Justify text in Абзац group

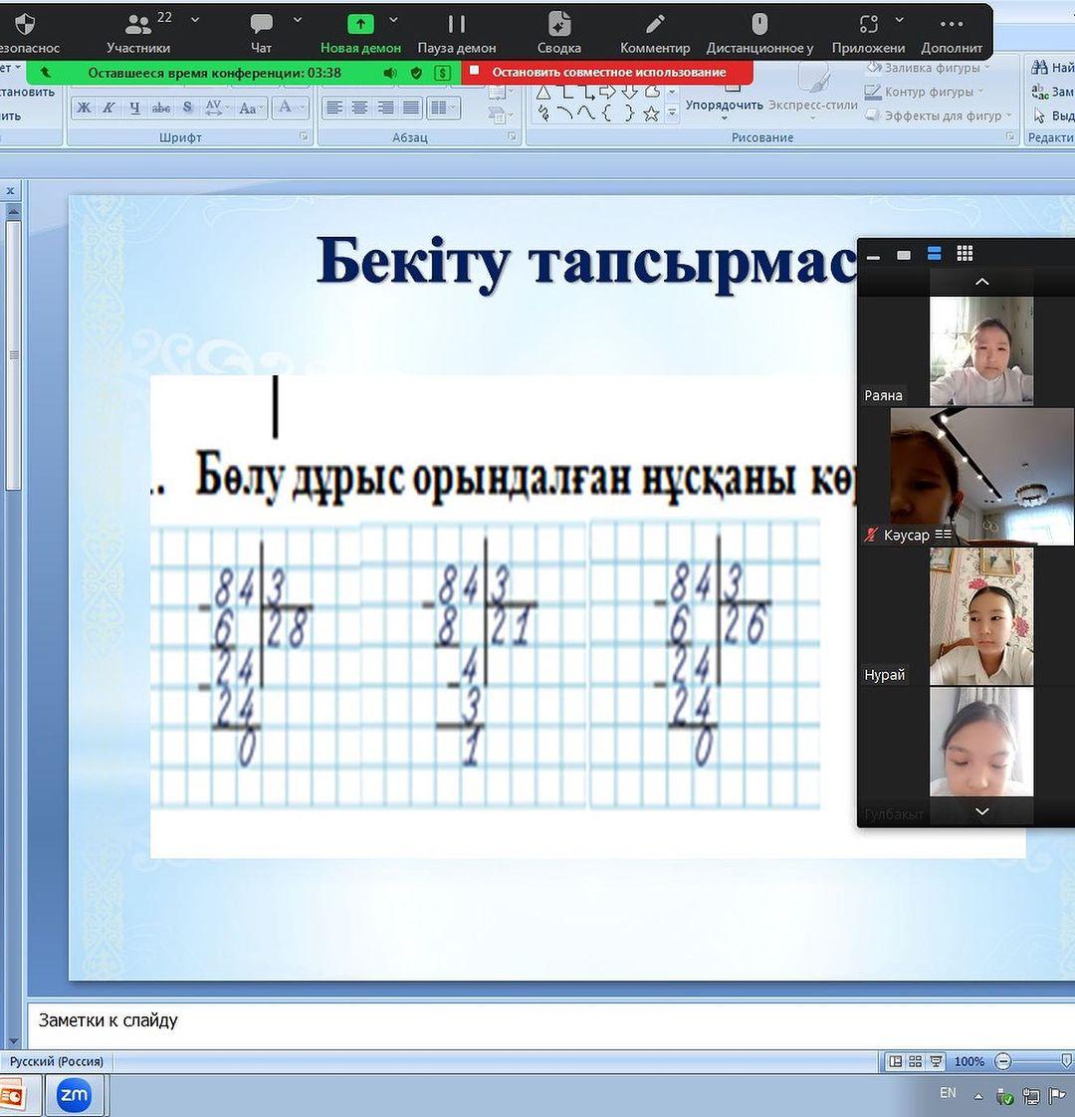pyautogui.click(x=411, y=108)
